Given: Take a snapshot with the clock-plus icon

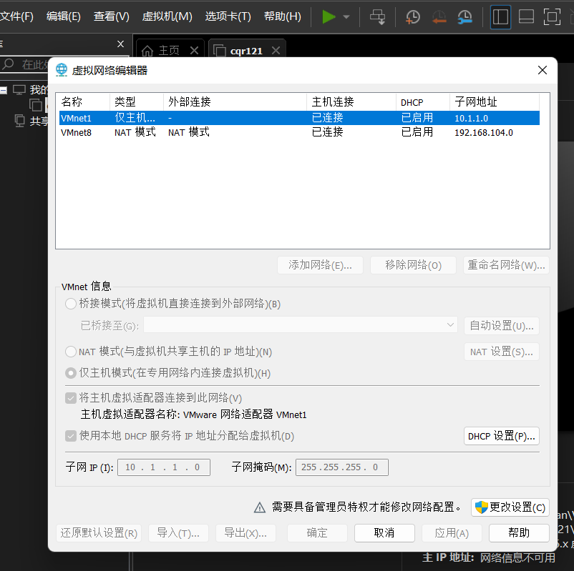Looking at the screenshot, I should pos(413,17).
